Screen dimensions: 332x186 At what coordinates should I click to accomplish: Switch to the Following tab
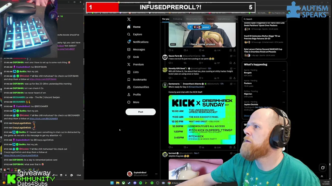[178, 19]
